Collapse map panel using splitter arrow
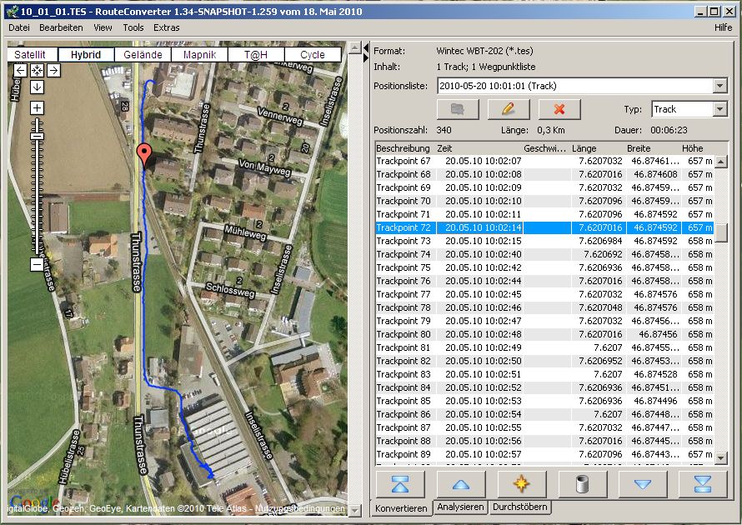 click(x=365, y=47)
